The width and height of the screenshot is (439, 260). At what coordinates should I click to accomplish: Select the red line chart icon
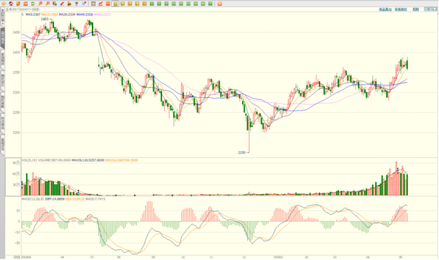pyautogui.click(x=101, y=3)
